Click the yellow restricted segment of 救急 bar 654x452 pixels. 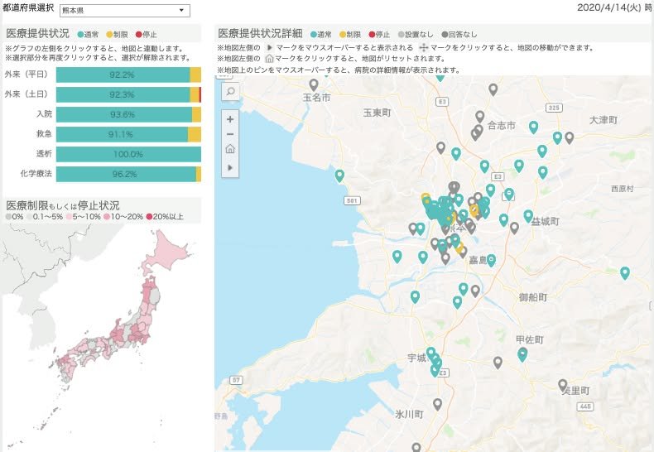pos(195,134)
